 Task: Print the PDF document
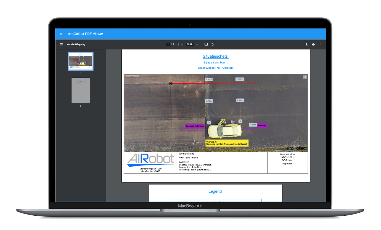(x=313, y=44)
